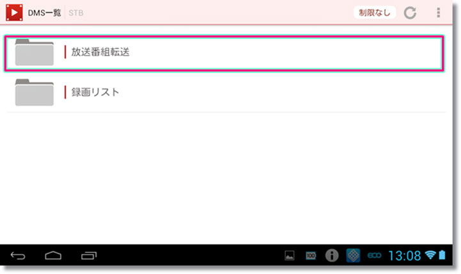This screenshot has height=274, width=461.
Task: Open the recent apps button
Action: [x=89, y=255]
